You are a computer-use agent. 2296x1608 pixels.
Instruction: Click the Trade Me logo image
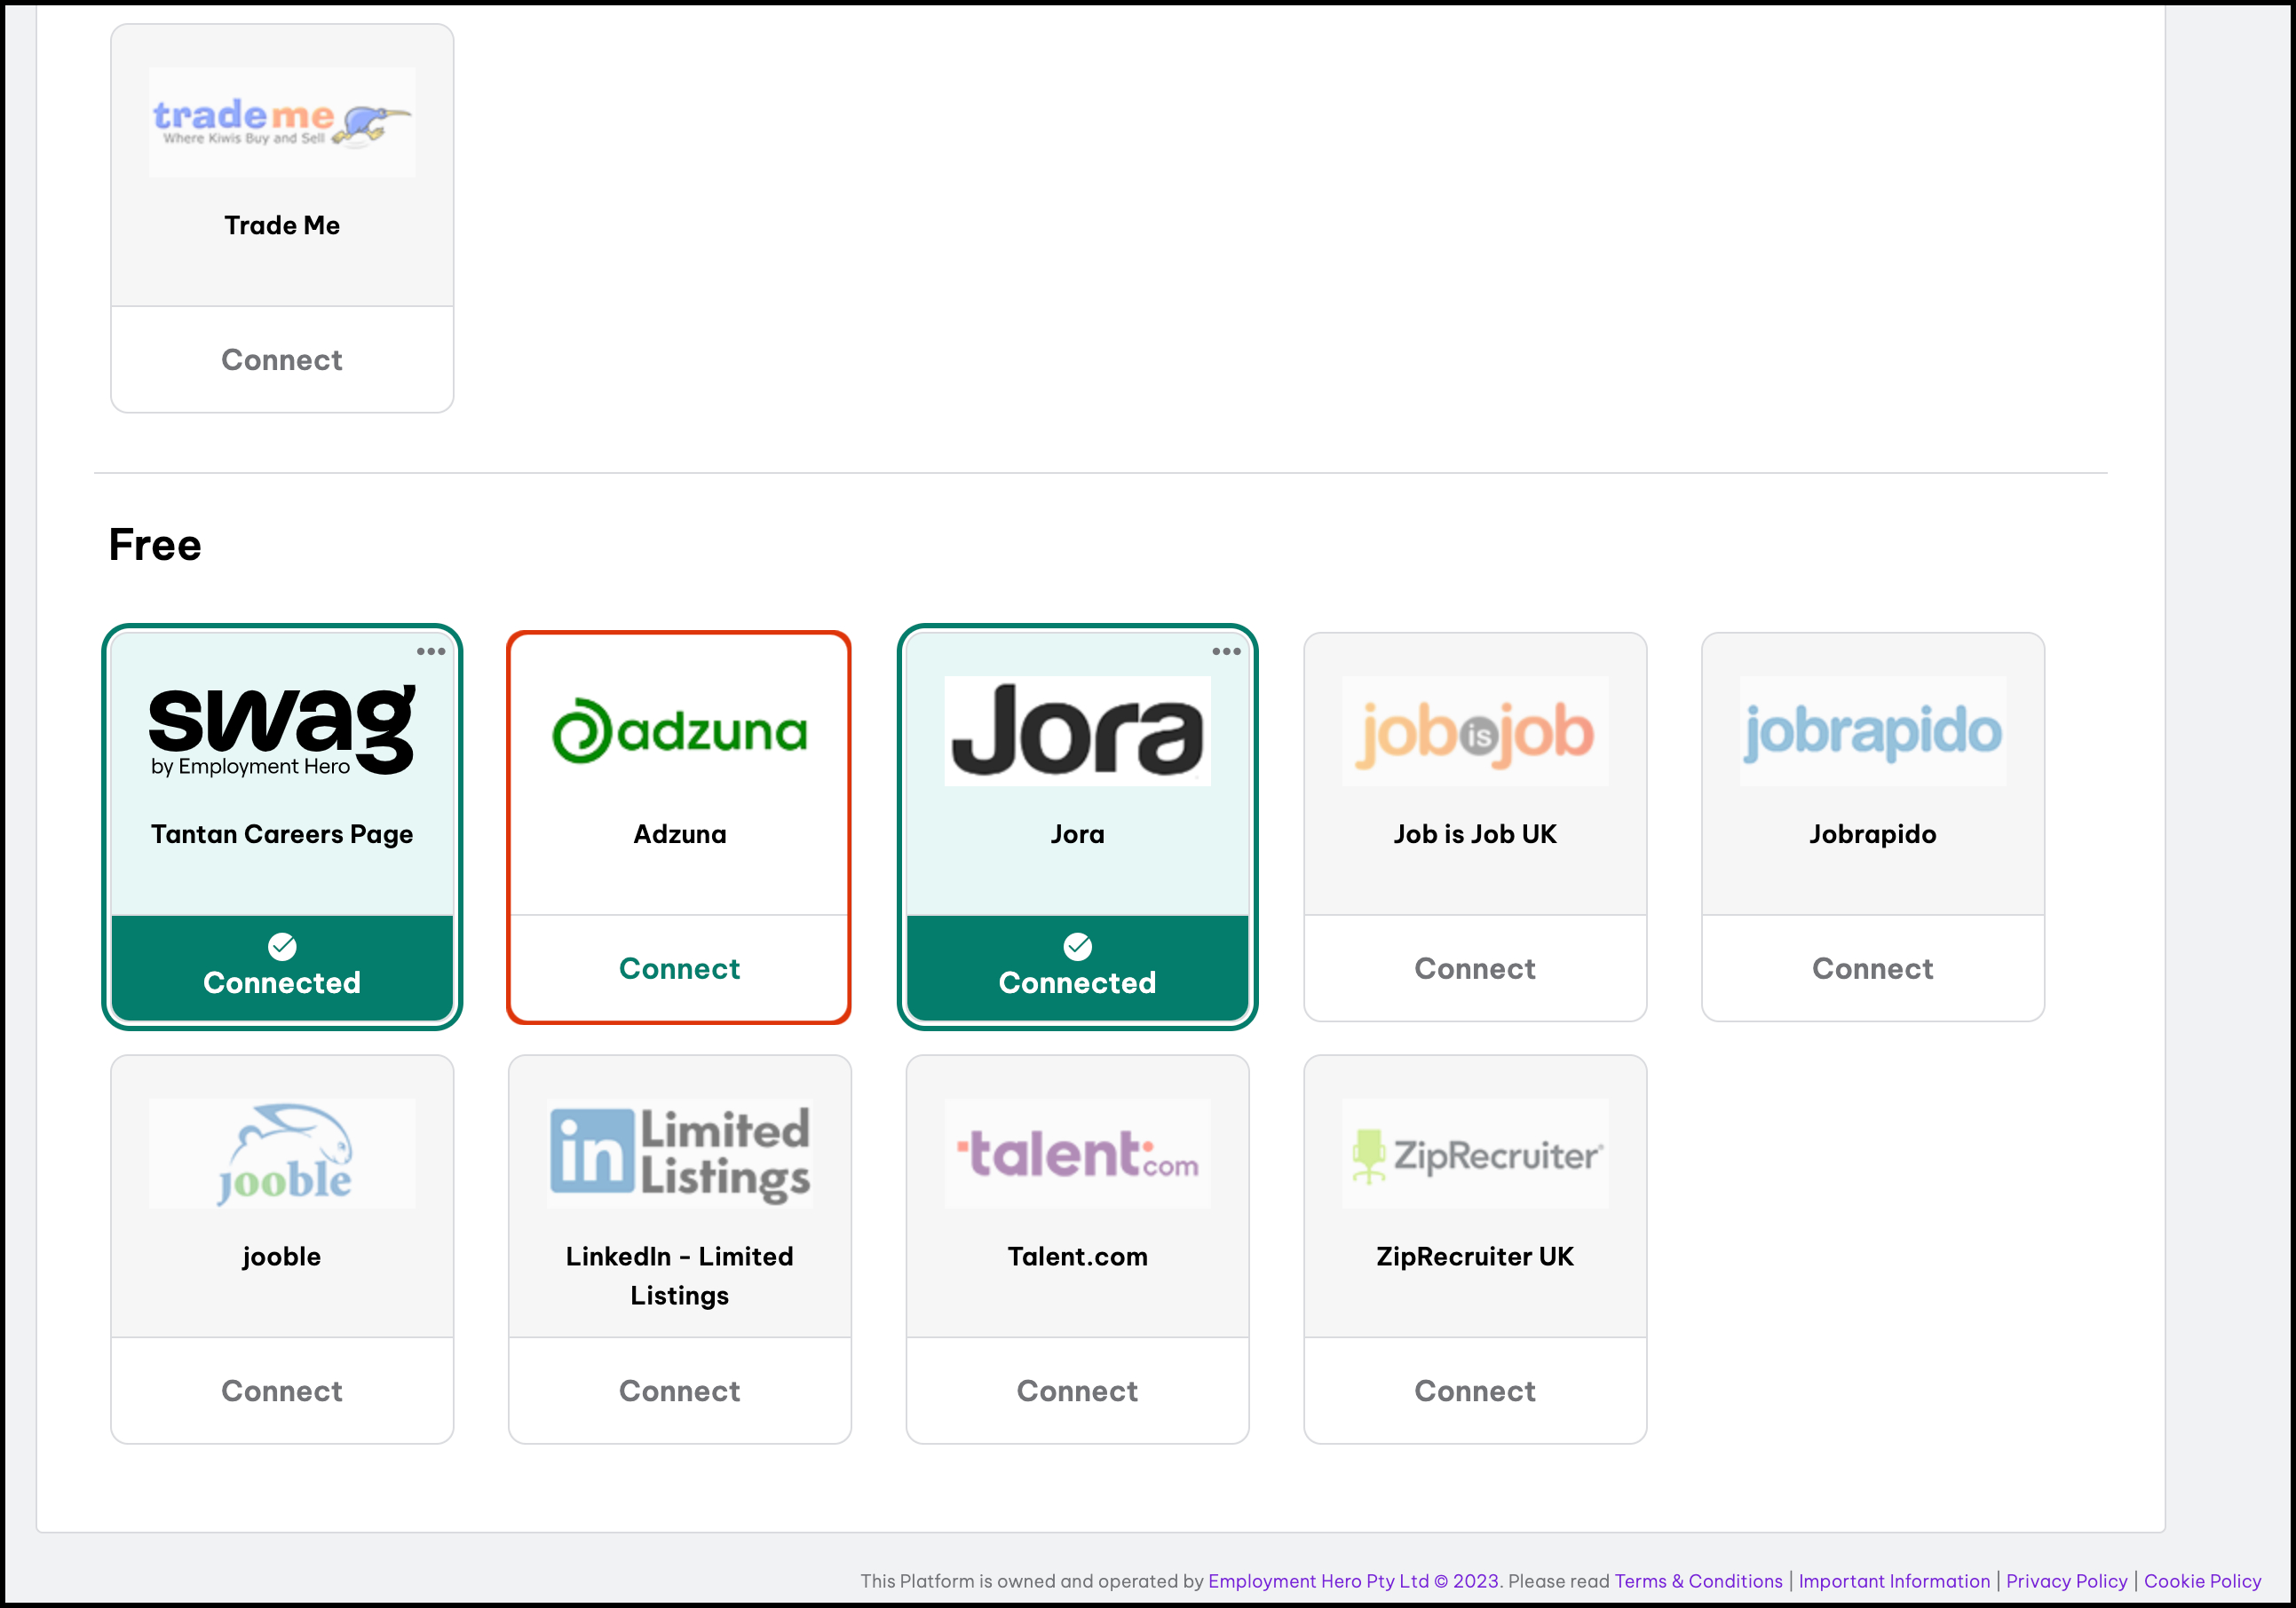282,122
